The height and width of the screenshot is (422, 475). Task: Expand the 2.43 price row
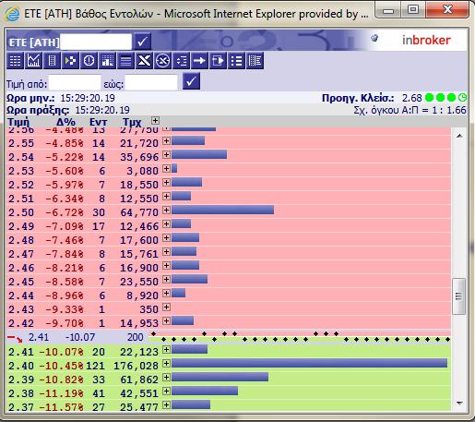click(166, 307)
